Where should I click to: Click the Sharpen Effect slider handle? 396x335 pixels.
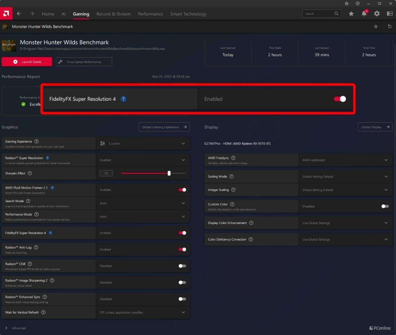(x=169, y=173)
